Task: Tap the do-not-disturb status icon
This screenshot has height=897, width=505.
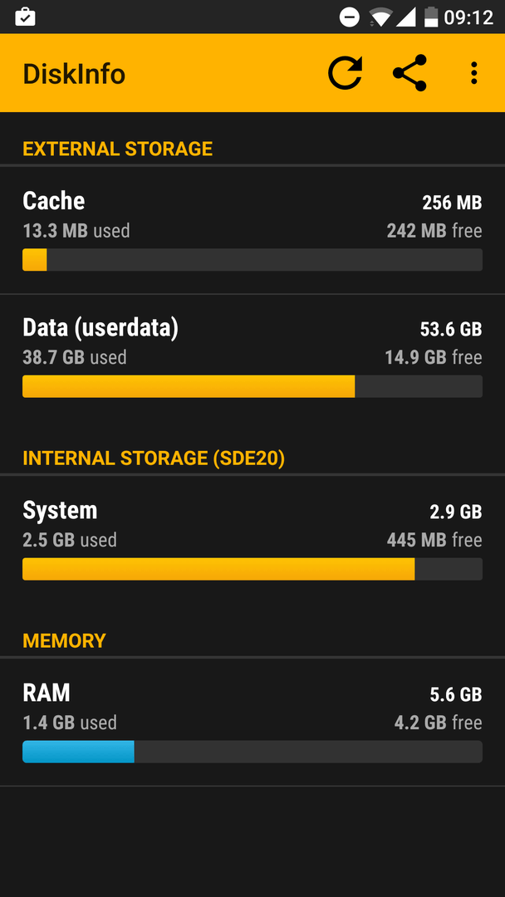Action: (350, 17)
